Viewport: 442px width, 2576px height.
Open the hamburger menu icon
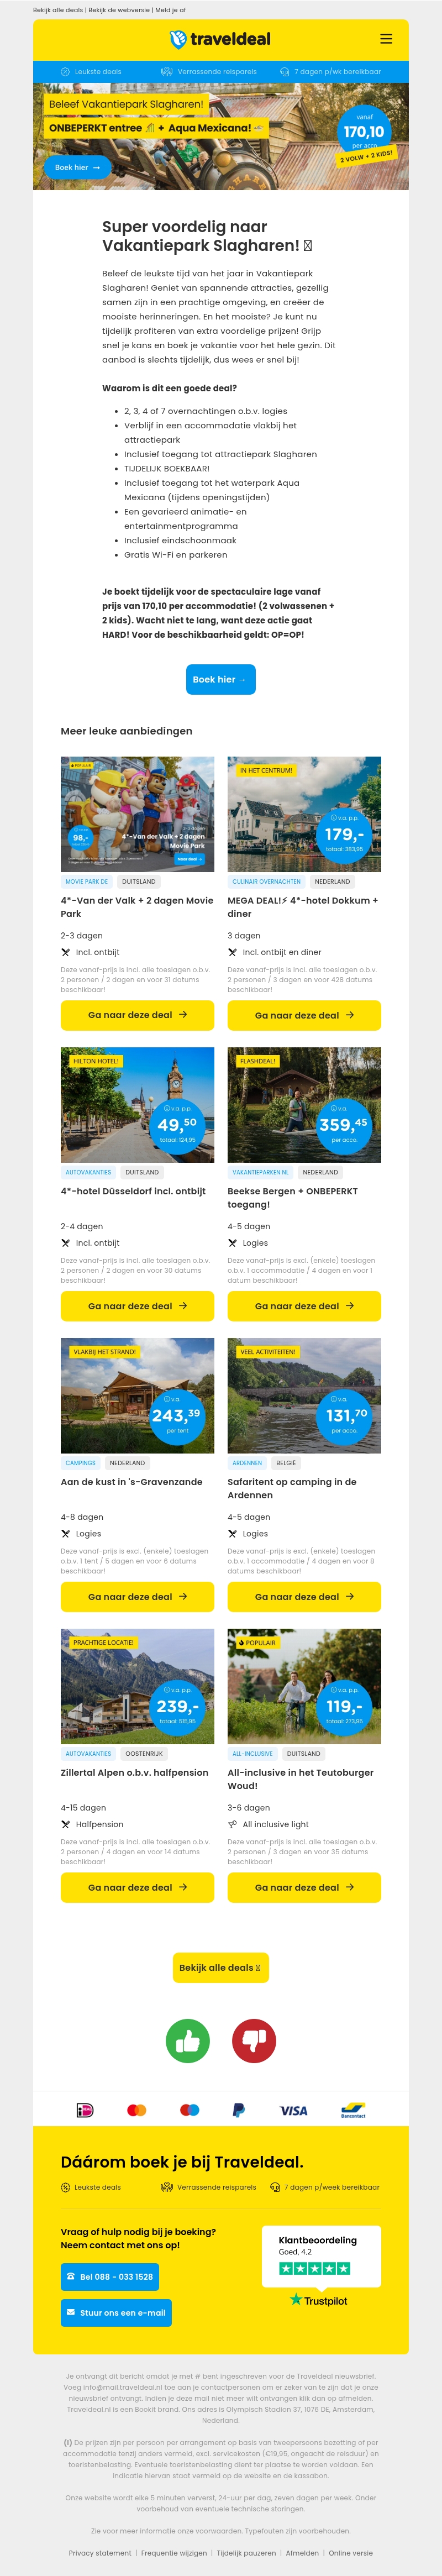click(386, 39)
